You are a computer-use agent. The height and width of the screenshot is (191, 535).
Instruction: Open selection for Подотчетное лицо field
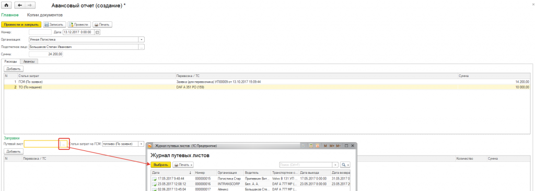(142, 47)
